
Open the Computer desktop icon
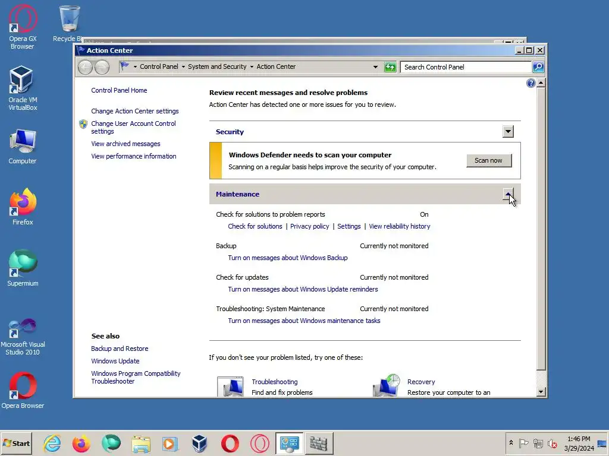[x=23, y=147]
